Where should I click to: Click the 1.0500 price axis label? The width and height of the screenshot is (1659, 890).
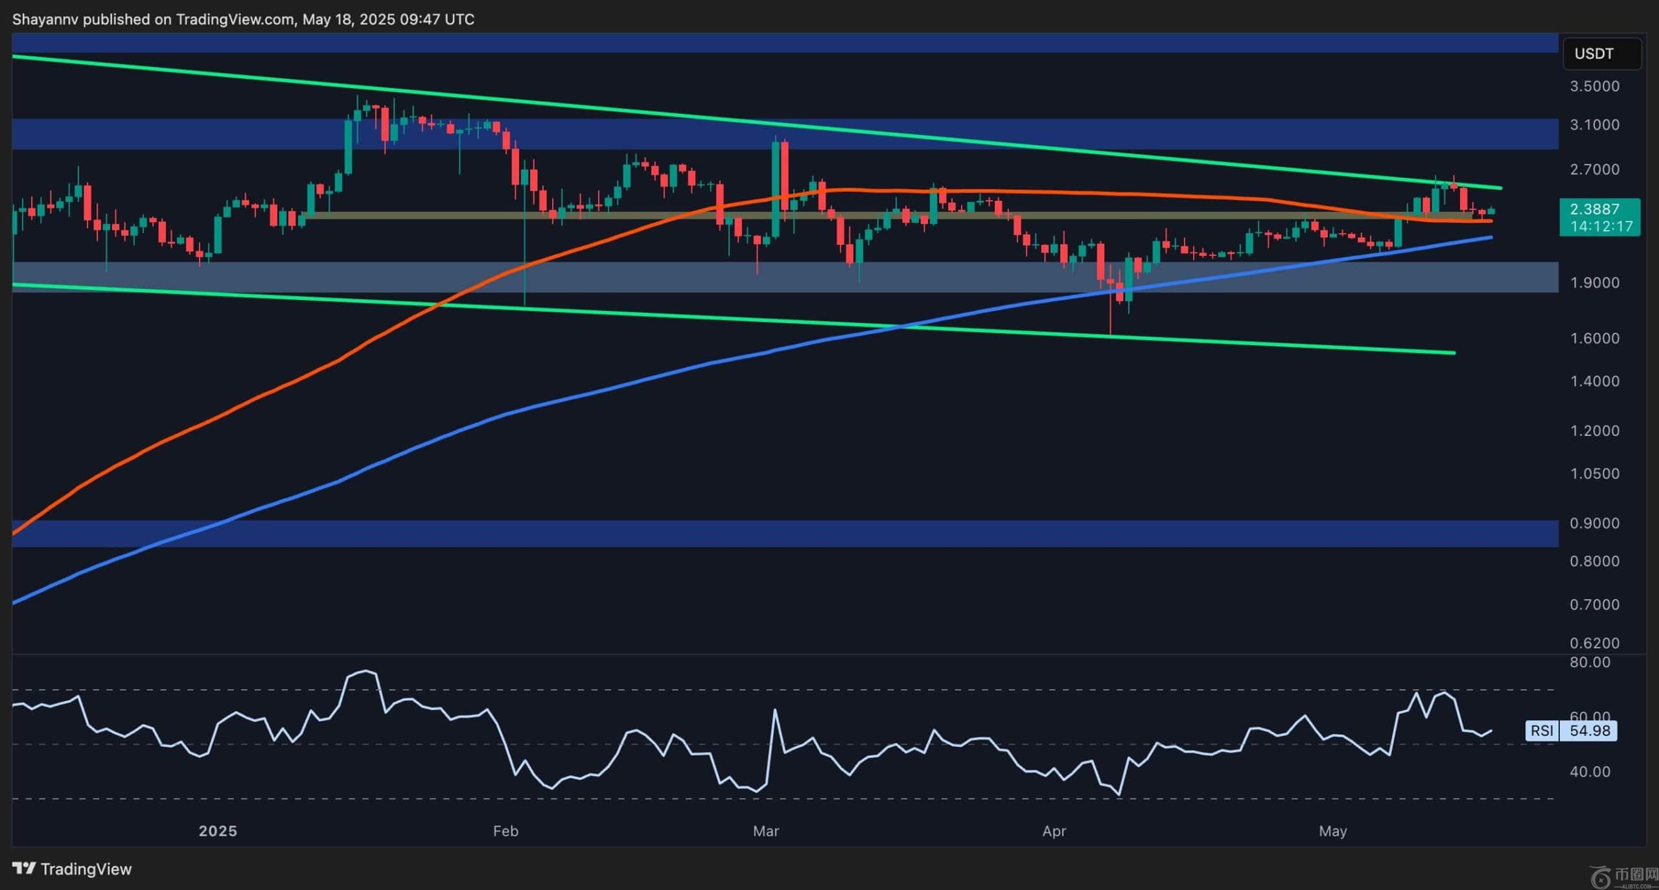click(1594, 474)
